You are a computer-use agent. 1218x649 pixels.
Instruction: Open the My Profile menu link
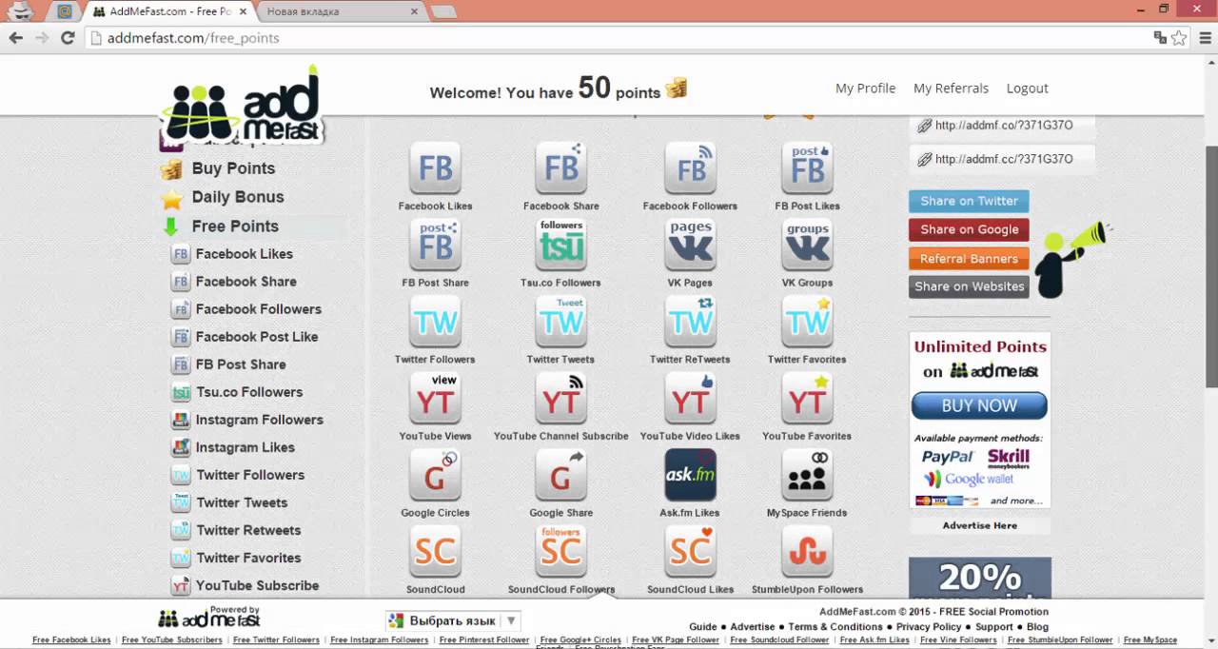click(865, 88)
